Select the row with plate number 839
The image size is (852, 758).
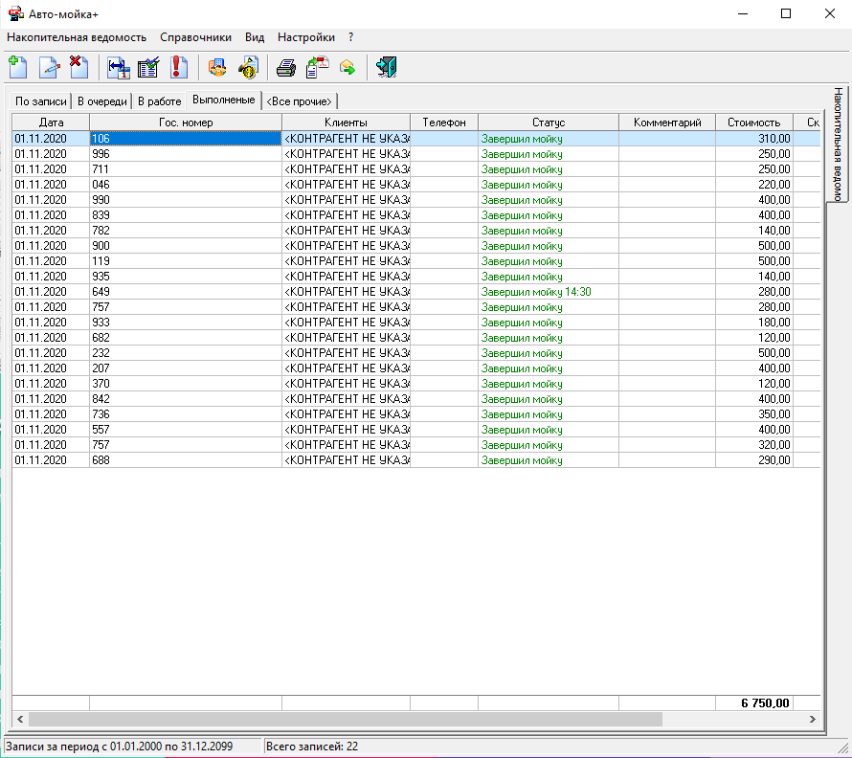[x=416, y=215]
